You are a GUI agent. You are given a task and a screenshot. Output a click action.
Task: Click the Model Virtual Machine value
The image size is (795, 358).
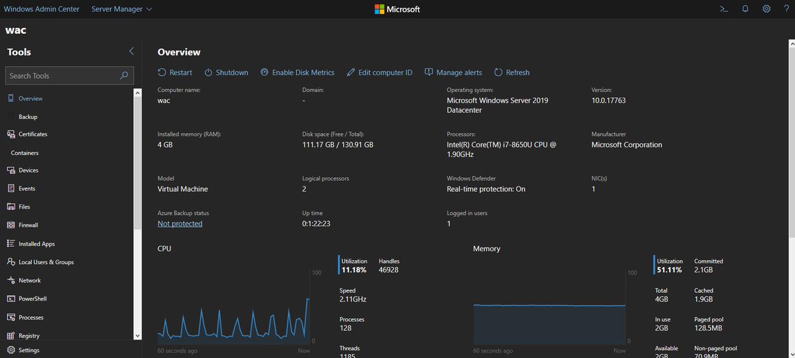click(x=183, y=189)
